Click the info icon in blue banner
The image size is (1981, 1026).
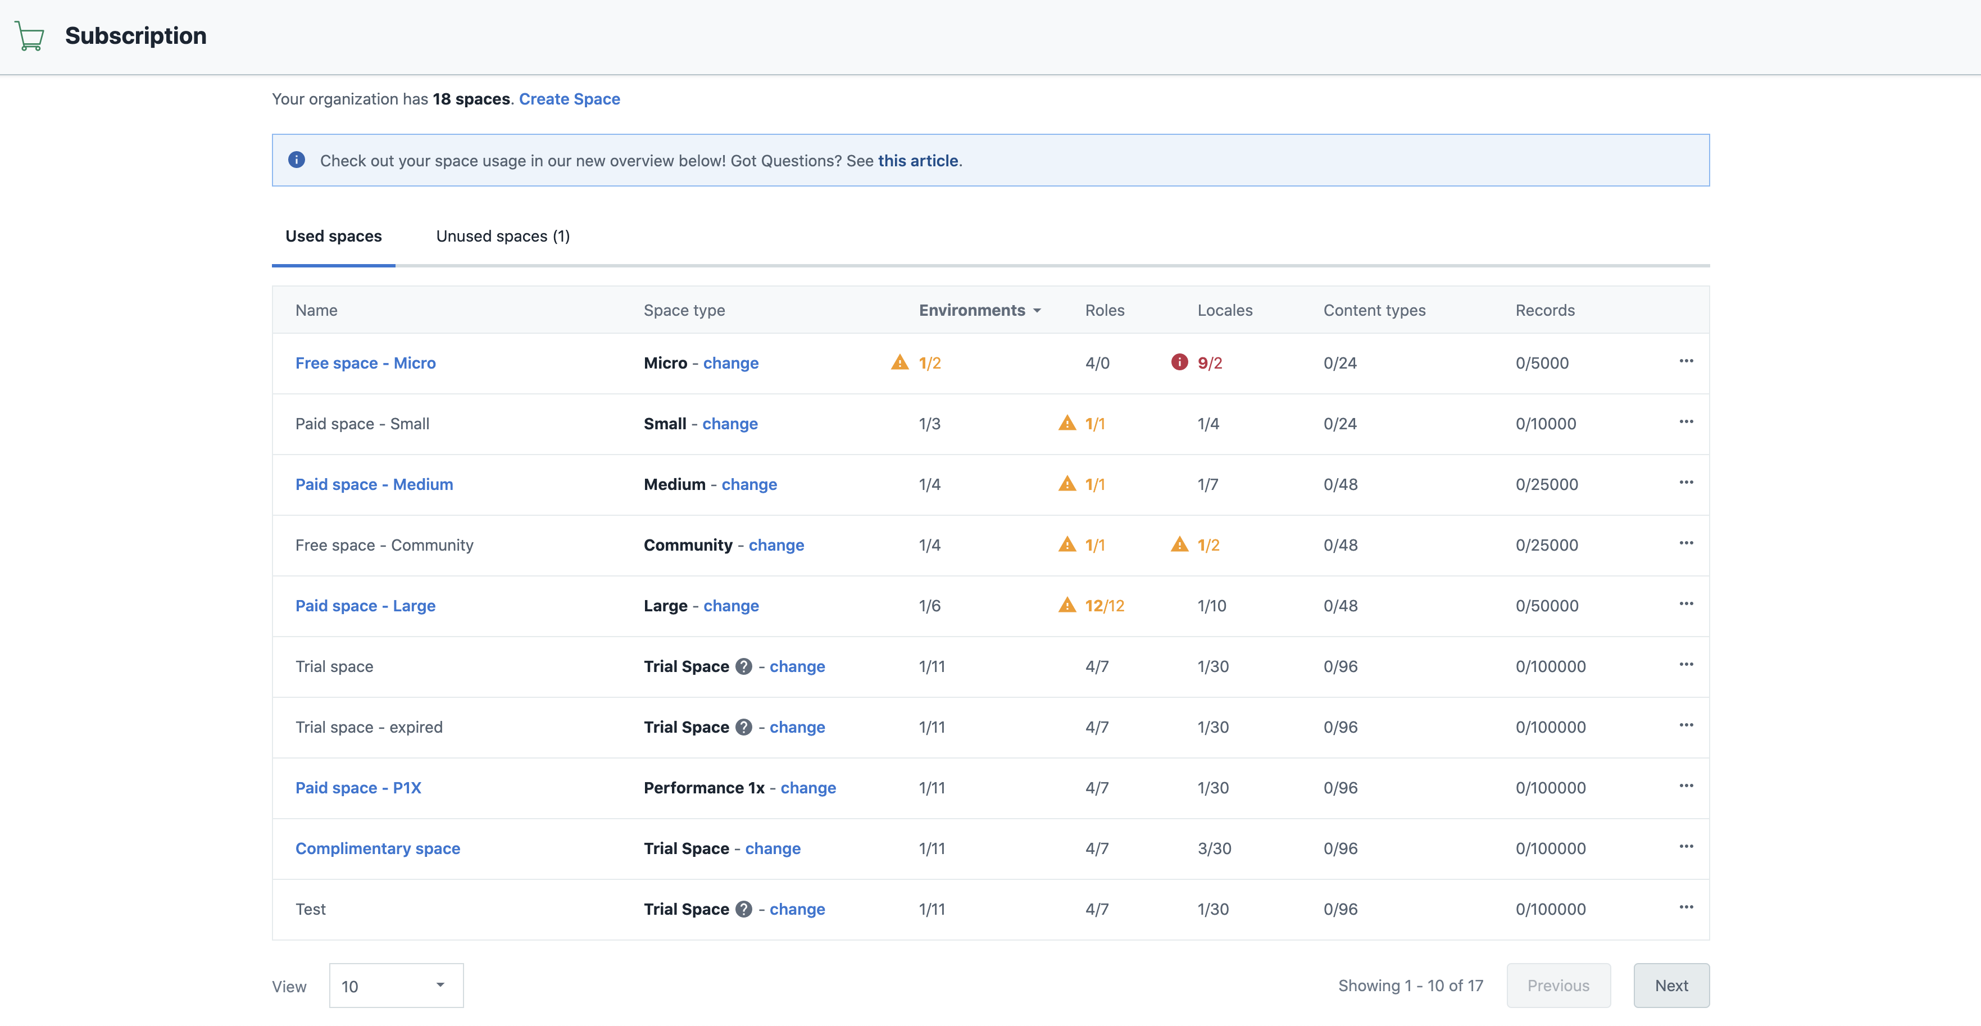296,160
